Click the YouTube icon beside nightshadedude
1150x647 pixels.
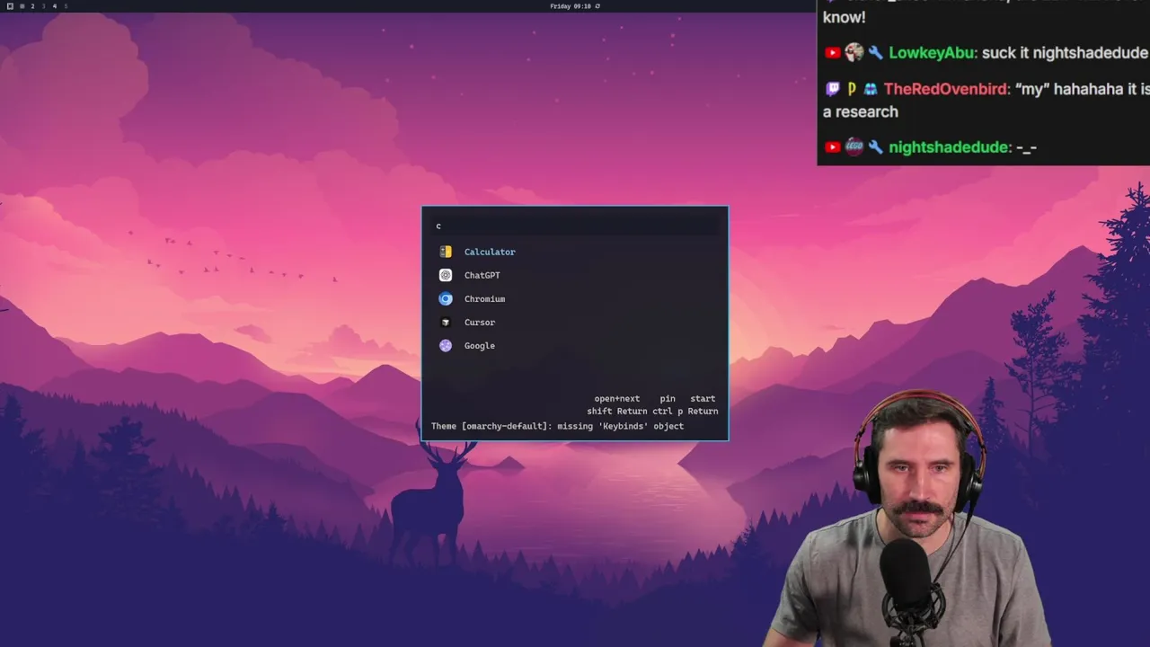(833, 147)
